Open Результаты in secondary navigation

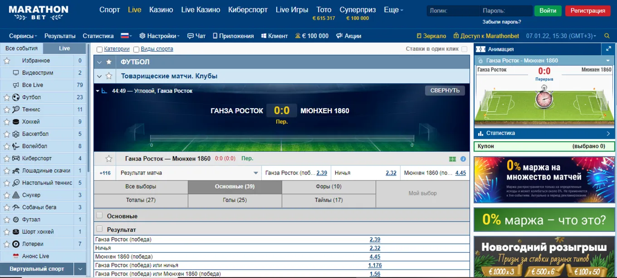click(60, 36)
